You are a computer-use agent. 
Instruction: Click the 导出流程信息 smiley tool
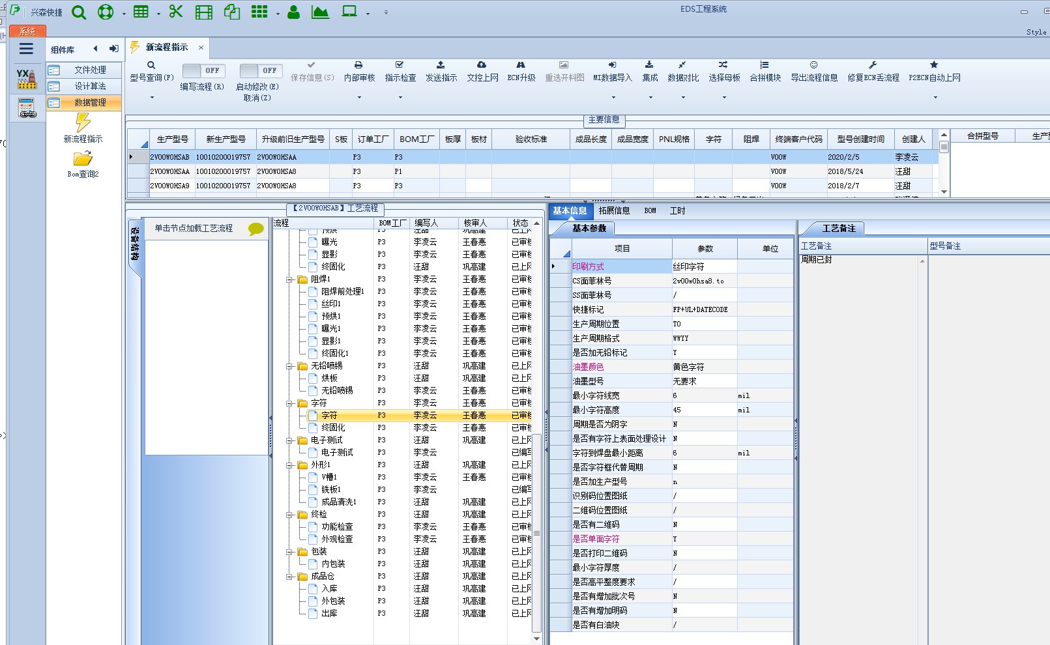click(814, 71)
